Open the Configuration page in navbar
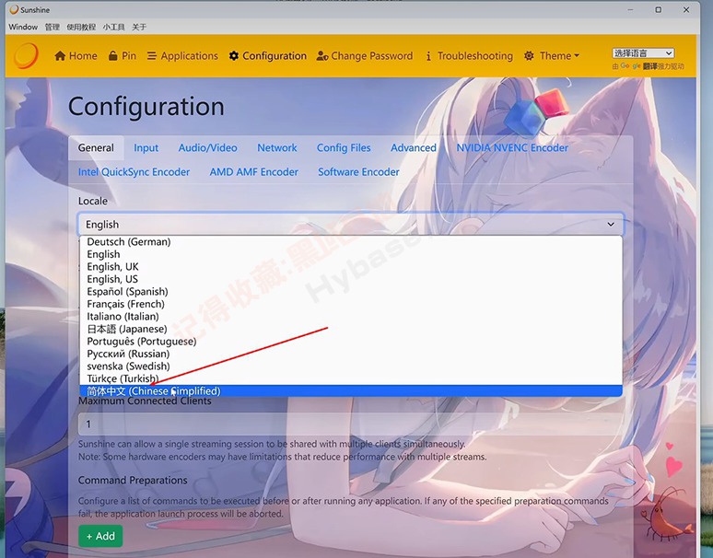 [x=268, y=56]
